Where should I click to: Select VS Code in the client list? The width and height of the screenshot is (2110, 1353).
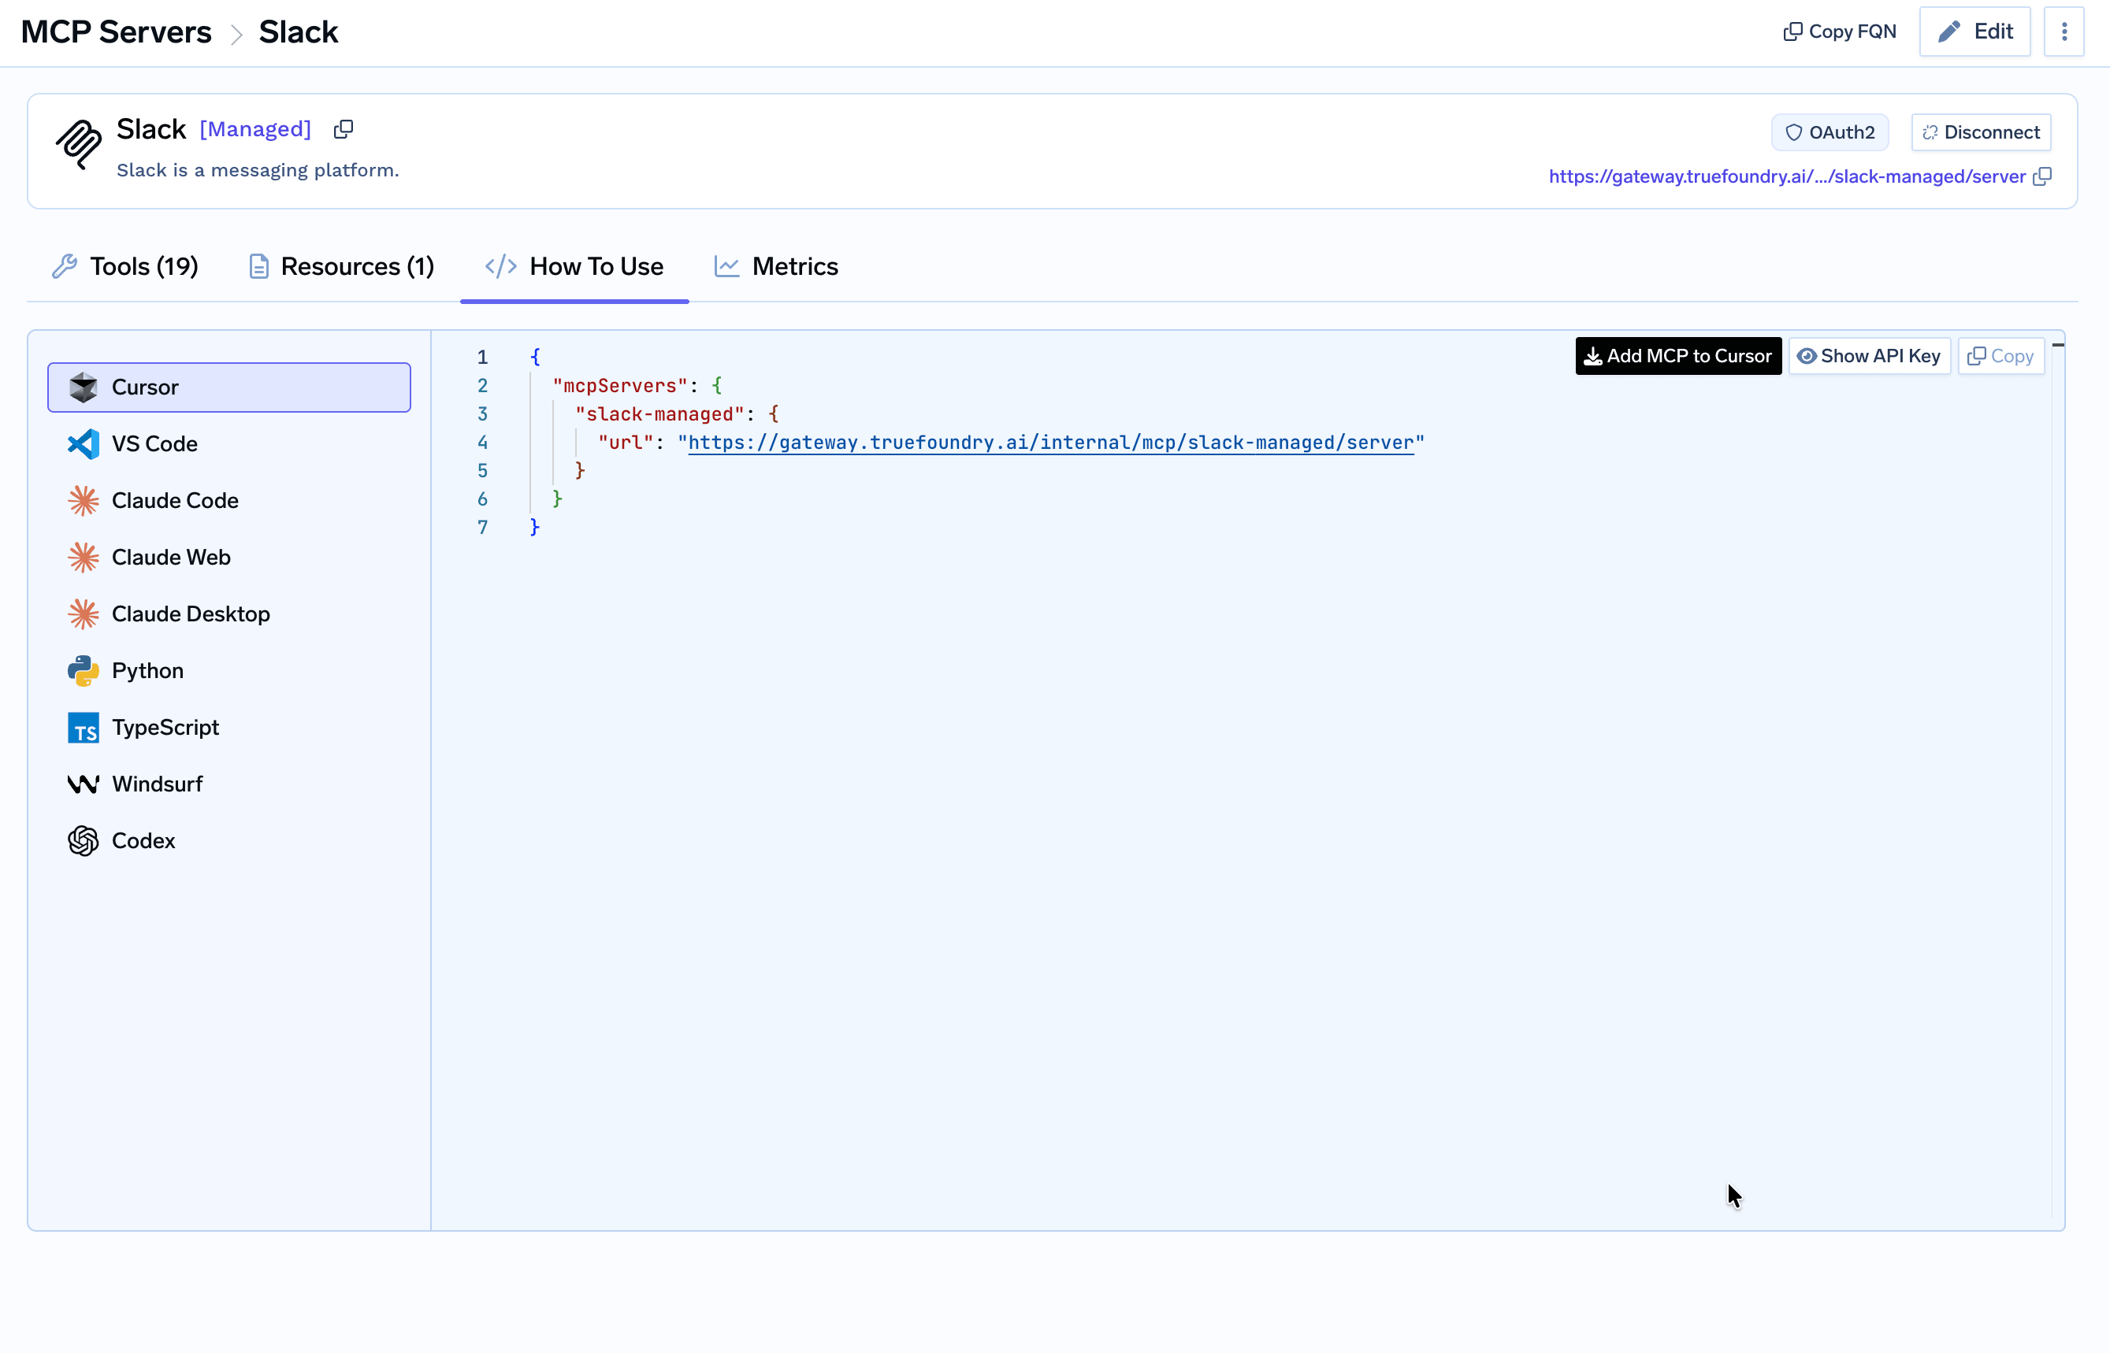[229, 443]
